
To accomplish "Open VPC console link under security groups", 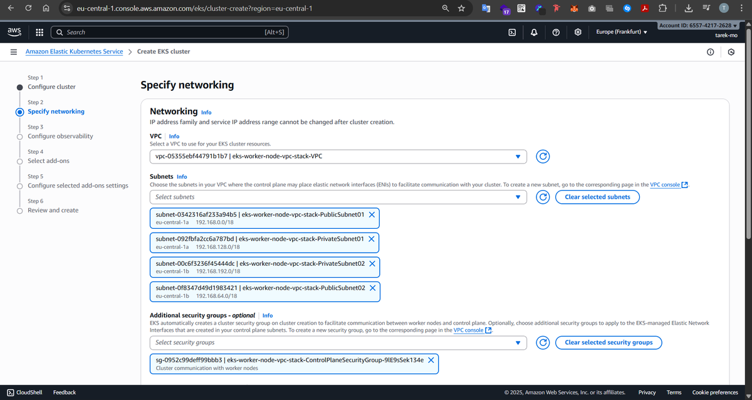I will pyautogui.click(x=473, y=330).
